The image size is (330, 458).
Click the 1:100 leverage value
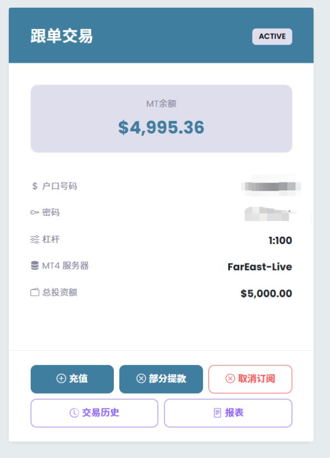pyautogui.click(x=280, y=240)
